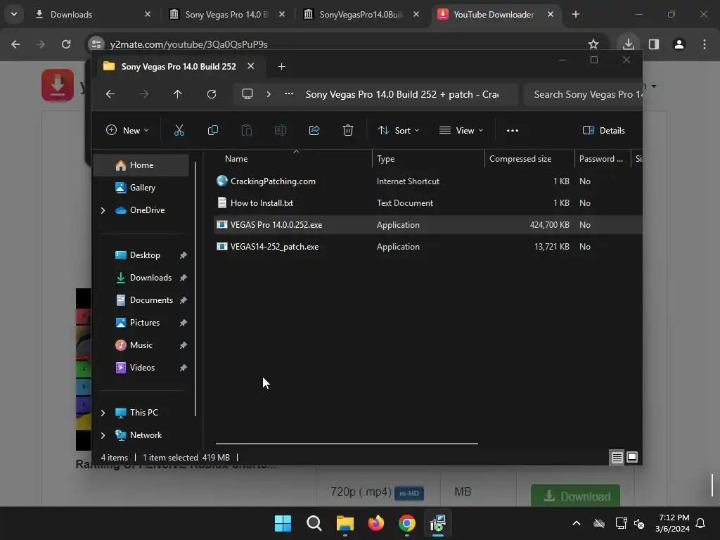
Task: Reload the y2mate page in Chrome
Action: [66, 44]
